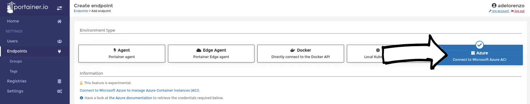Open the Azure documentation link
The image size is (530, 104).
[131, 98]
